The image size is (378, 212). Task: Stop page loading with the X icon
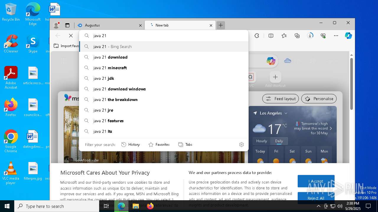(x=71, y=36)
